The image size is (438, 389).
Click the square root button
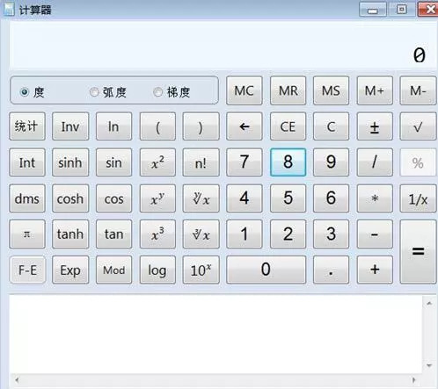tap(418, 126)
